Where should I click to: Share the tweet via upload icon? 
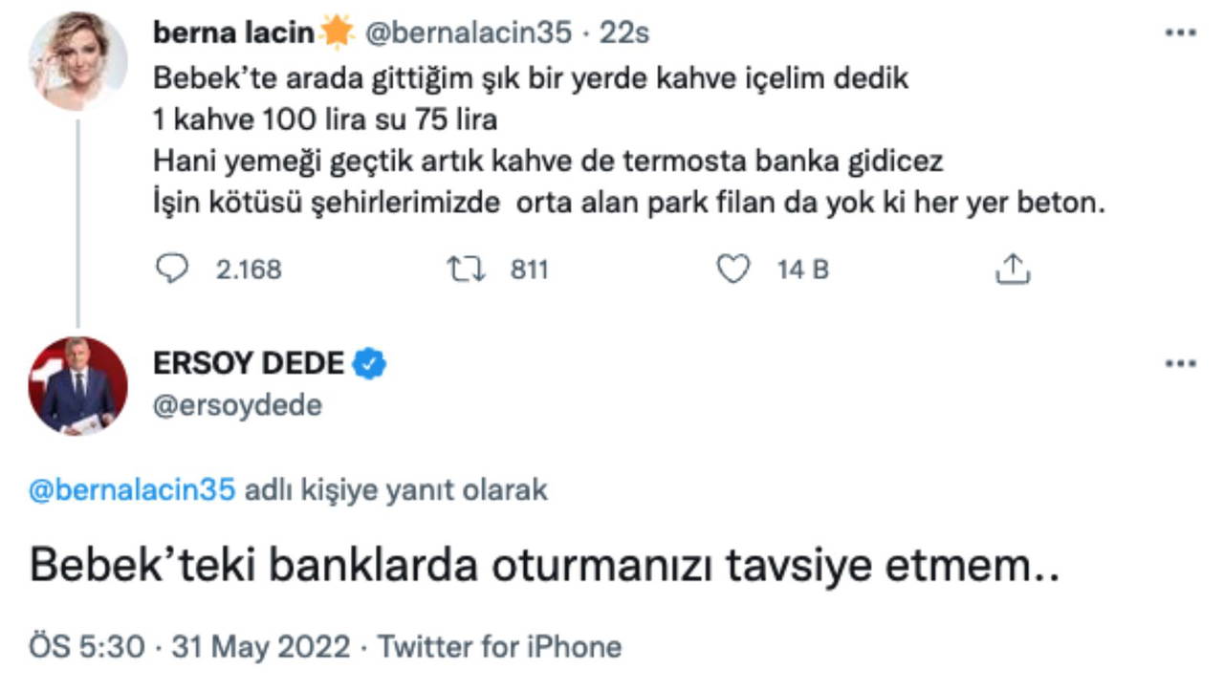[x=1013, y=270]
